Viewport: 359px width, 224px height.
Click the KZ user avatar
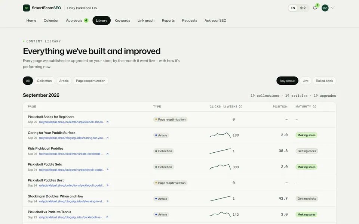[325, 8]
